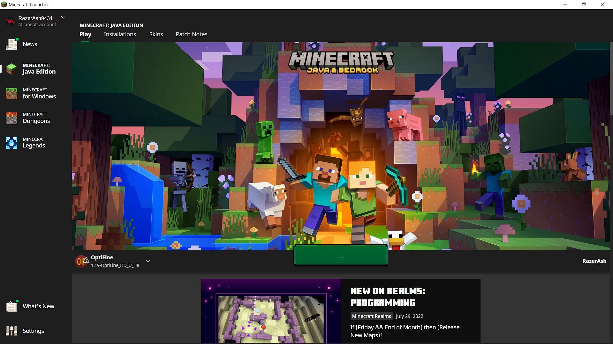Click the Java & Bedrock banner artwork
This screenshot has height=344, width=613.
click(341, 146)
